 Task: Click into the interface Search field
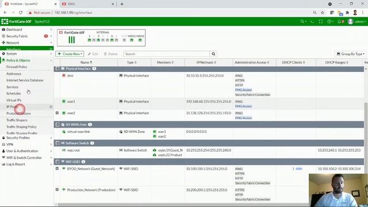[167, 54]
